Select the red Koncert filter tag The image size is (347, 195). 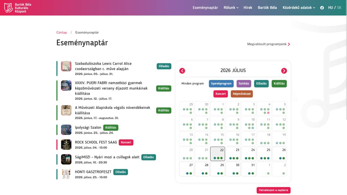pyautogui.click(x=221, y=94)
